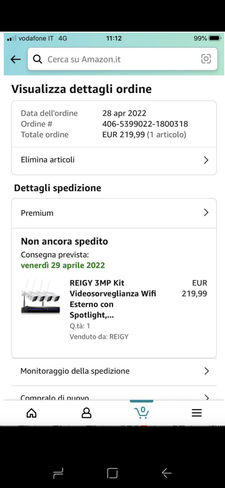Open Monitoraggio della spedizione option
This screenshot has height=488, width=225.
point(75,371)
